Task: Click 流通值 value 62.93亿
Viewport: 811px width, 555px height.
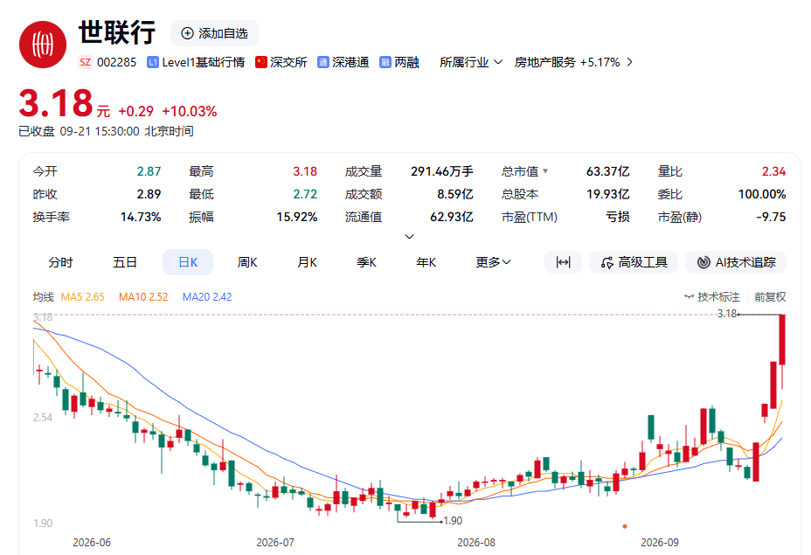Action: 452,217
